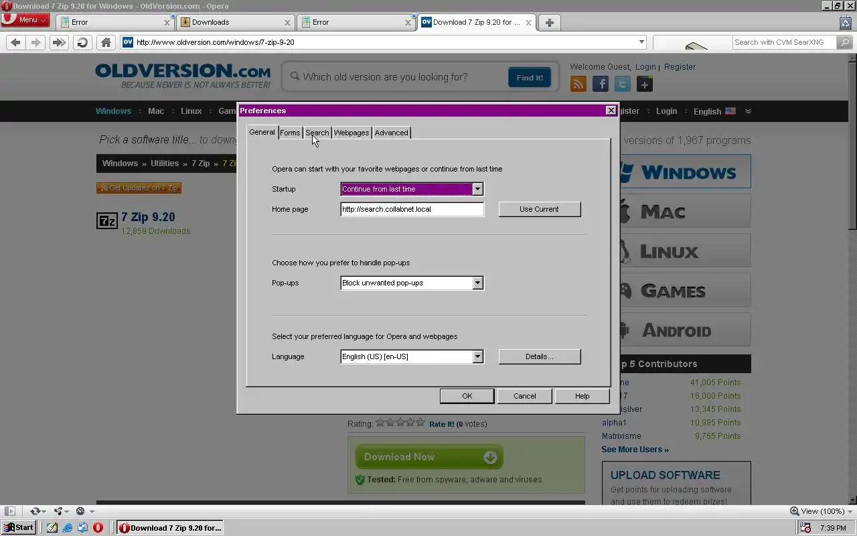This screenshot has width=857, height=536.
Task: Go to the Home page via house icon
Action: (106, 42)
